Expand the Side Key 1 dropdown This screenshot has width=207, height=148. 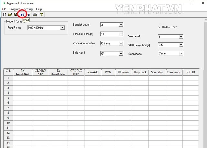pos(121,54)
